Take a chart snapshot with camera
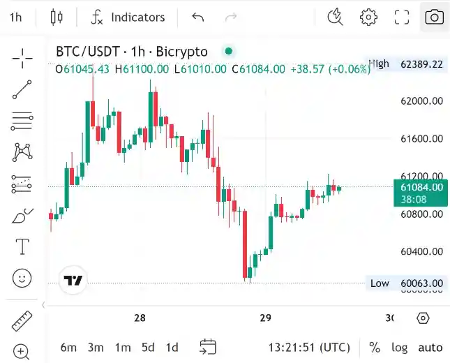 pos(434,17)
